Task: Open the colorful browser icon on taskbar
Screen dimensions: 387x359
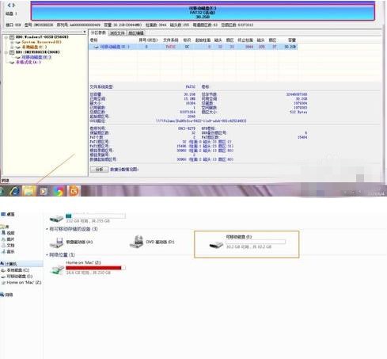Action: (x=59, y=191)
